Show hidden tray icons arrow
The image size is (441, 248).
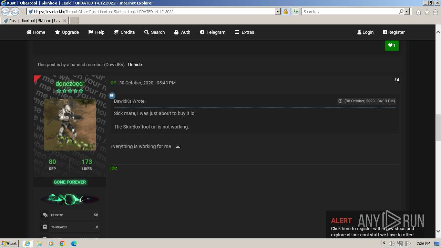coord(384,244)
